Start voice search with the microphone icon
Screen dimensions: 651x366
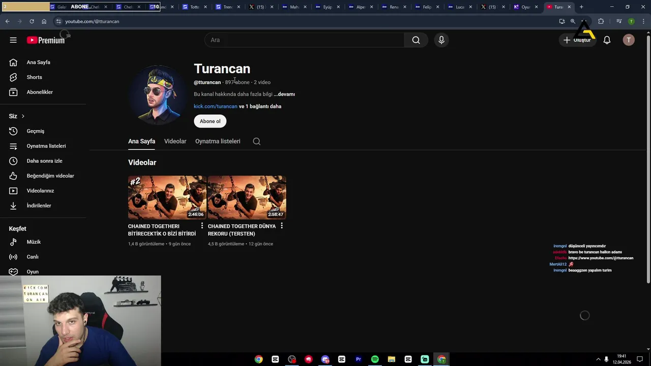click(x=441, y=40)
